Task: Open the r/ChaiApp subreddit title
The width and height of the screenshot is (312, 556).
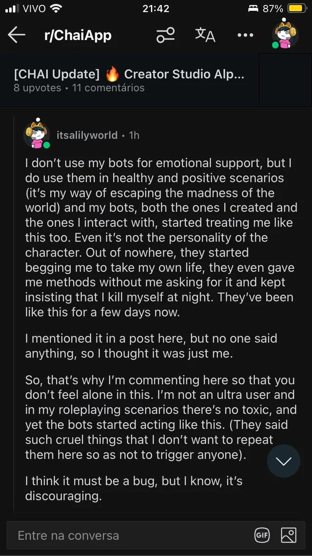Action: click(74, 35)
